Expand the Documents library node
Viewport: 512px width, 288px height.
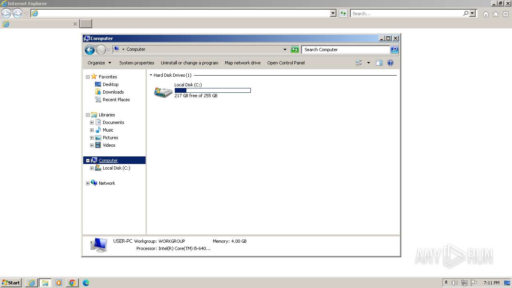tap(92, 122)
